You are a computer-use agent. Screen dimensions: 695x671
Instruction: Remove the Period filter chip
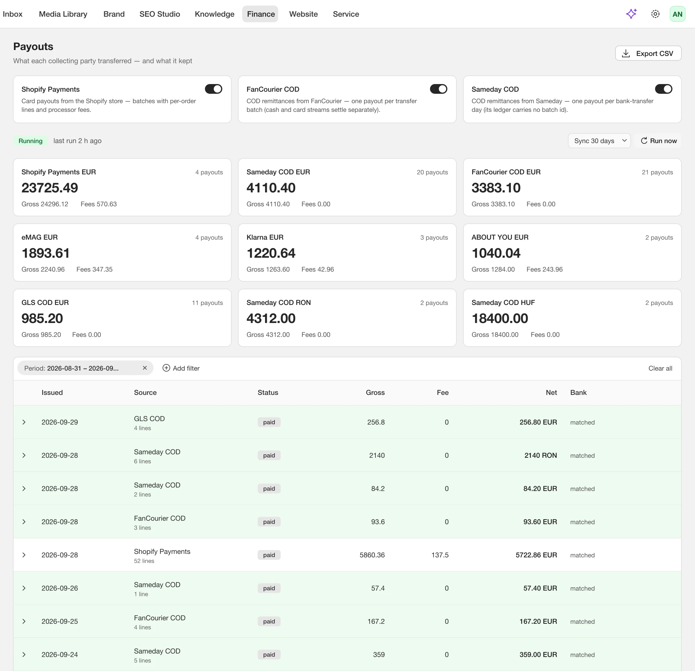click(145, 368)
